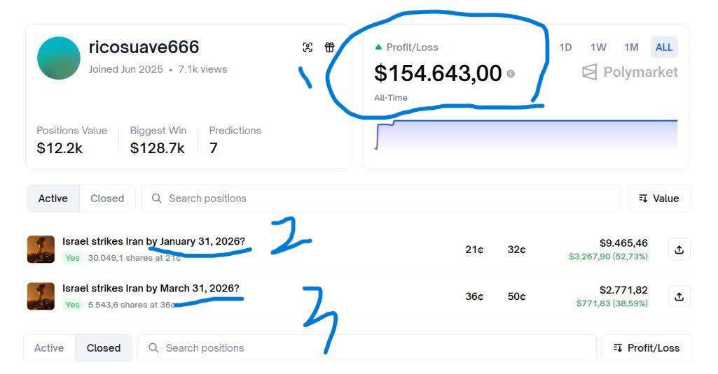Select the 1D time range
Viewport: 718px width, 374px height.
point(565,48)
